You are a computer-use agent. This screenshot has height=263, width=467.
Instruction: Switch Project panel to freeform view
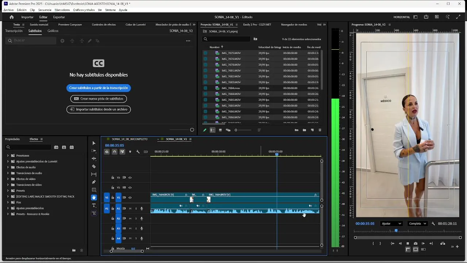pos(228,130)
